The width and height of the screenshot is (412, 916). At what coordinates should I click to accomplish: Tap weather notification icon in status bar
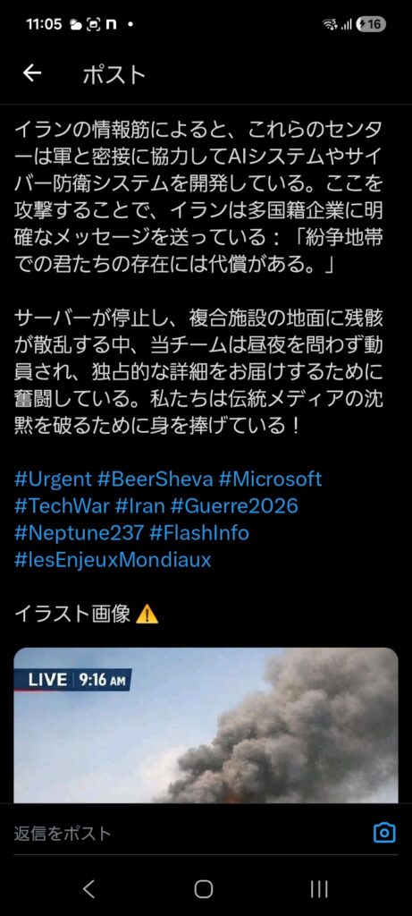[x=76, y=24]
